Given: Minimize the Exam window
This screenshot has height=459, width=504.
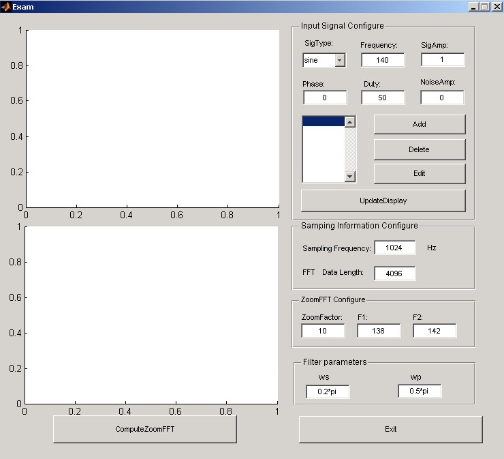Looking at the screenshot, I should coord(473,7).
